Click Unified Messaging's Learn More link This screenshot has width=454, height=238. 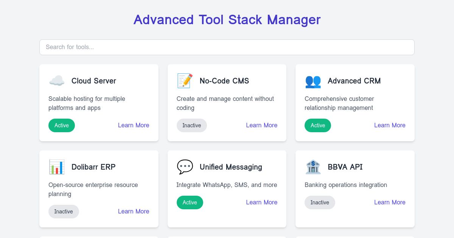[261, 202]
